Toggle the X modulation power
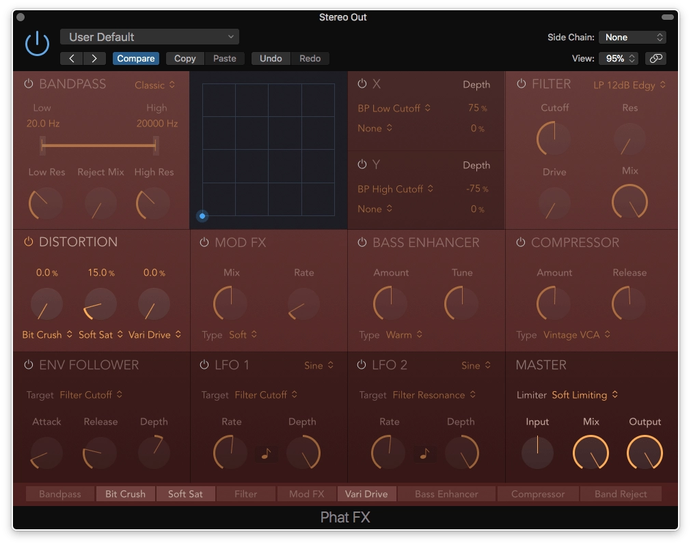 tap(362, 84)
